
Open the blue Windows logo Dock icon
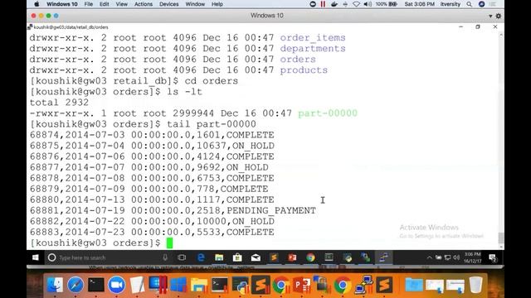[178, 285]
